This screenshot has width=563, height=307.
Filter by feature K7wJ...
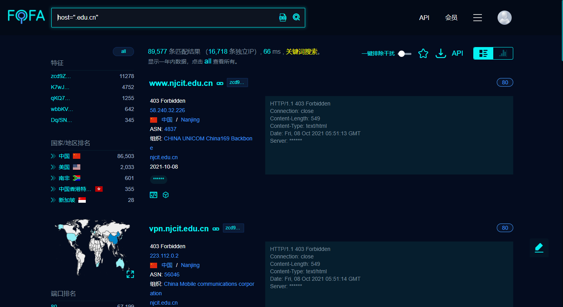[x=60, y=87]
